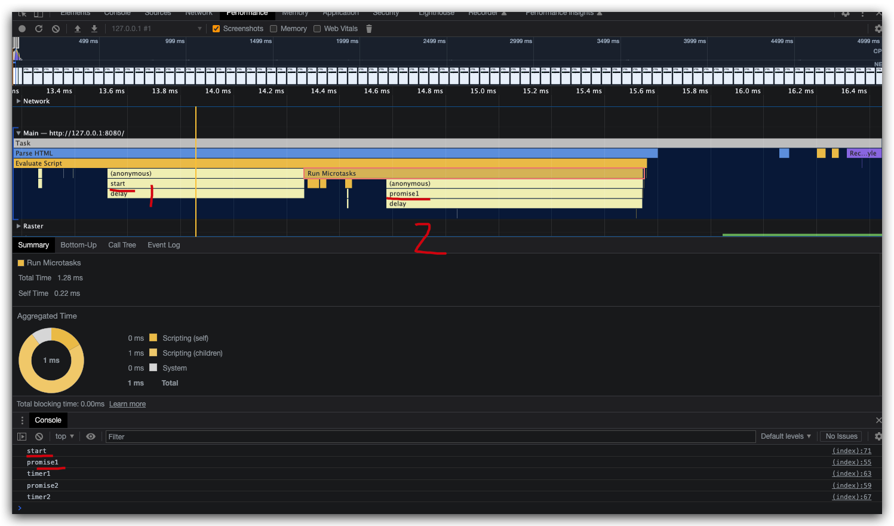Screen dimensions: 894x526
Task: Open source link (index):67
Action: [x=852, y=497]
